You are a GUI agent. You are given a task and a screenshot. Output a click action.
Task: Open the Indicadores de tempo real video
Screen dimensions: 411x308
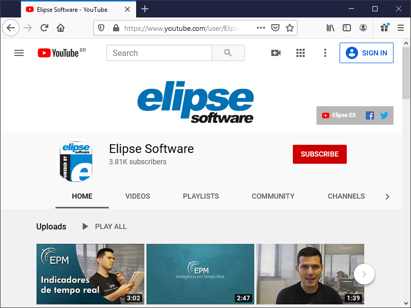(90, 274)
